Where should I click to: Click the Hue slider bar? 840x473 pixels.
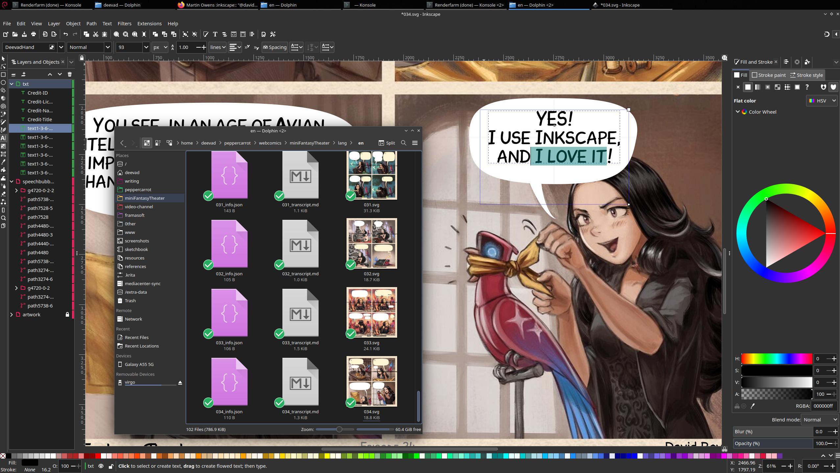coord(777,359)
